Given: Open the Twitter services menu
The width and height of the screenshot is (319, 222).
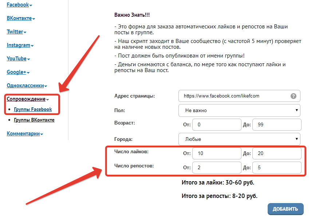Looking at the screenshot, I should [16, 32].
